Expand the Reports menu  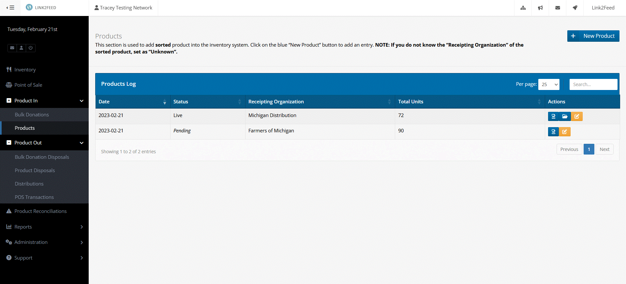click(x=44, y=227)
